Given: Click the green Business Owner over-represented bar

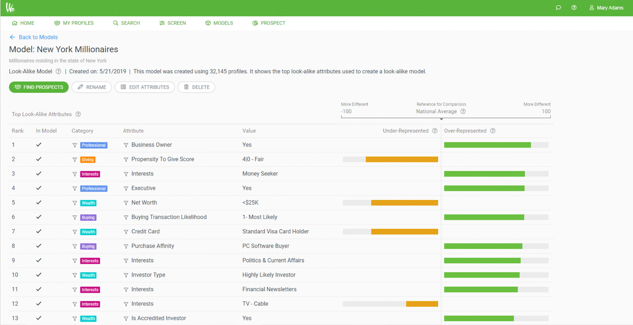Looking at the screenshot, I should click(x=487, y=145).
